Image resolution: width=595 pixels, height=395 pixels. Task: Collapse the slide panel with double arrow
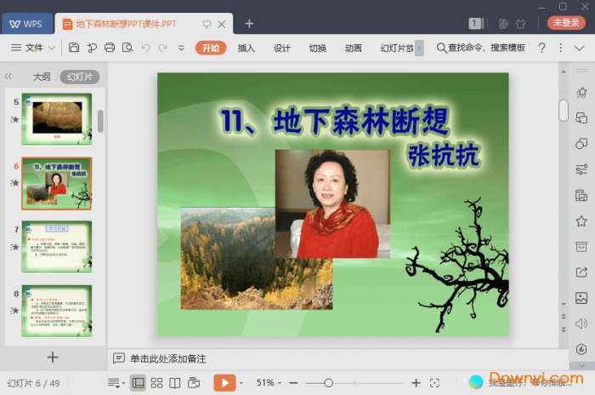pyautogui.click(x=8, y=77)
